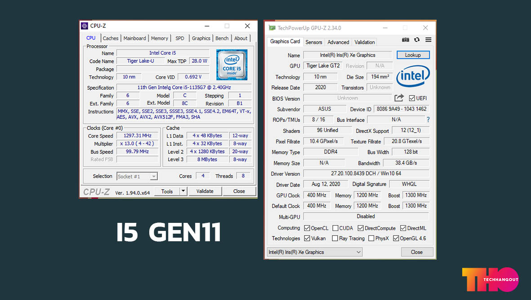The height and width of the screenshot is (300, 531).
Task: Open the About tab in CPU-Z
Action: point(241,38)
